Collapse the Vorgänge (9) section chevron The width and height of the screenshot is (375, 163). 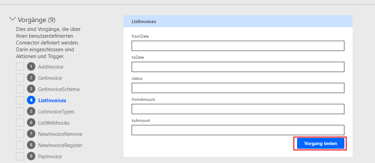(x=13, y=19)
